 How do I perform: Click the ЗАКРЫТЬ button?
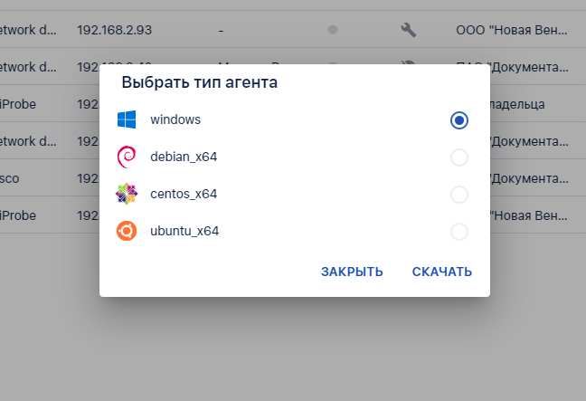tap(352, 272)
